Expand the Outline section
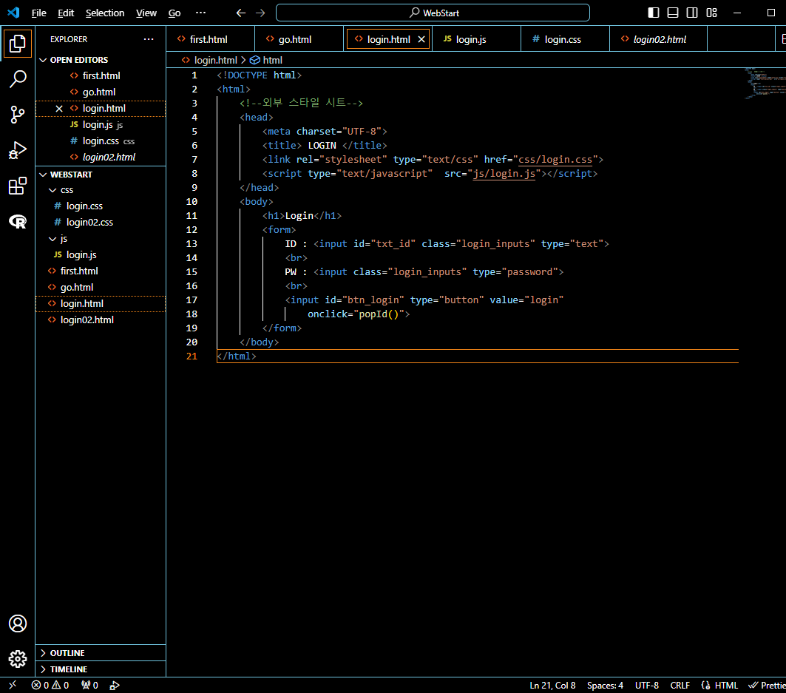786x693 pixels. tap(101, 653)
